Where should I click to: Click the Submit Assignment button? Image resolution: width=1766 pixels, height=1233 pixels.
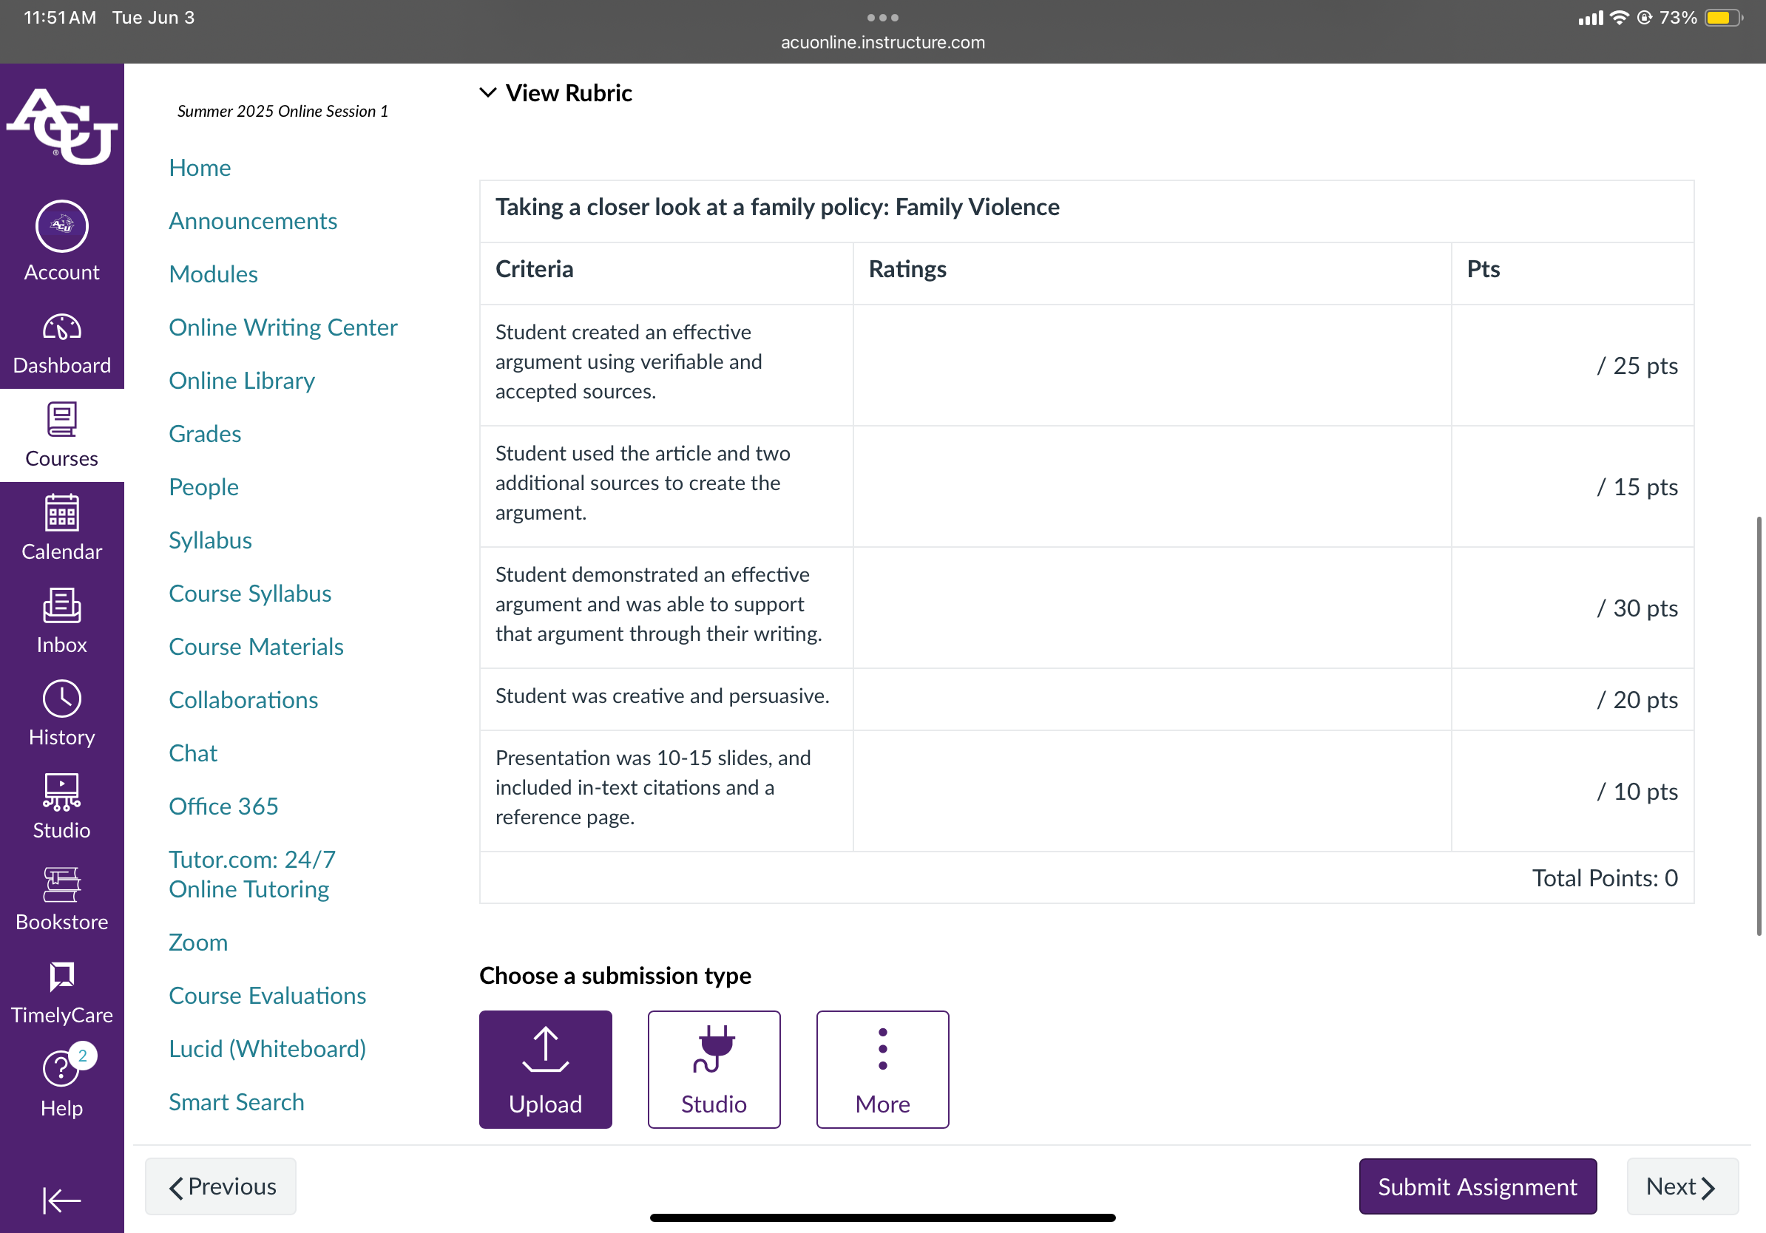(x=1478, y=1186)
